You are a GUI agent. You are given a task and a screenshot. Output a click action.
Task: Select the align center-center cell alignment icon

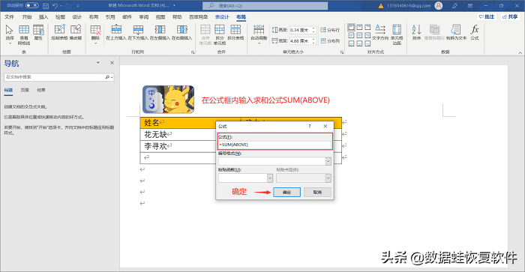pos(359,35)
